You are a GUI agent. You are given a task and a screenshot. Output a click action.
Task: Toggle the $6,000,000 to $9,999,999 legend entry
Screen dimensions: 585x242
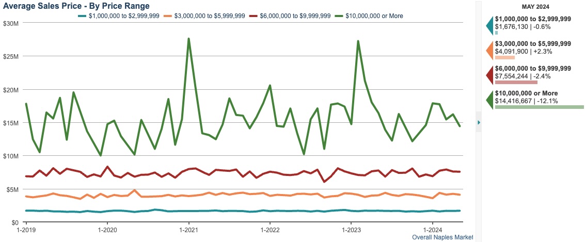[290, 15]
